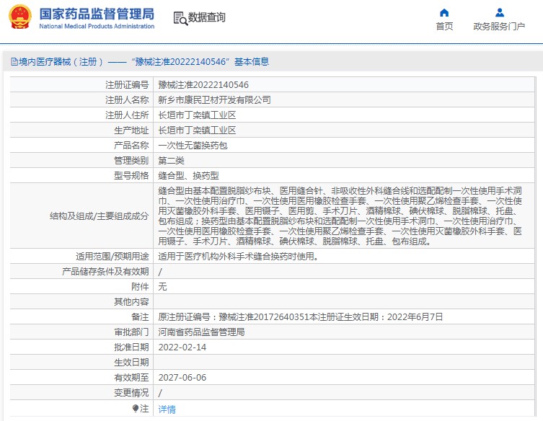The width and height of the screenshot is (543, 421).
Task: Click the 政务服务门户 person icon
Action: tap(499, 13)
